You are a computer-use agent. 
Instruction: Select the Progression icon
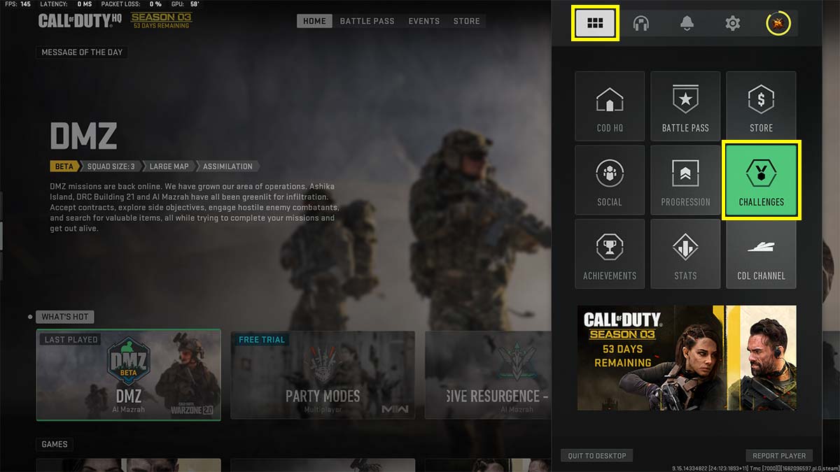coord(685,180)
